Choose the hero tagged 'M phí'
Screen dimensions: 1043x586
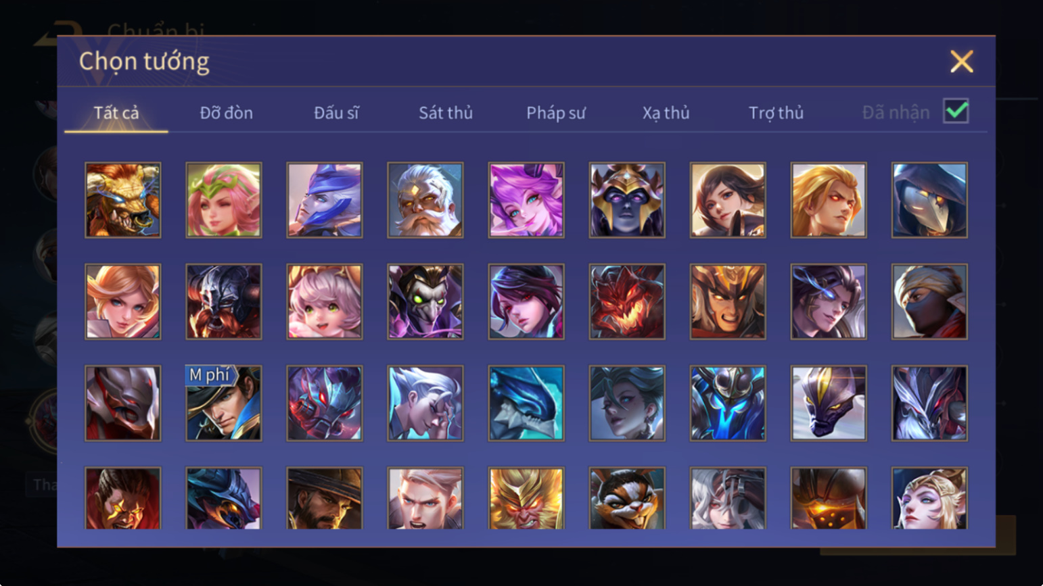pos(224,404)
